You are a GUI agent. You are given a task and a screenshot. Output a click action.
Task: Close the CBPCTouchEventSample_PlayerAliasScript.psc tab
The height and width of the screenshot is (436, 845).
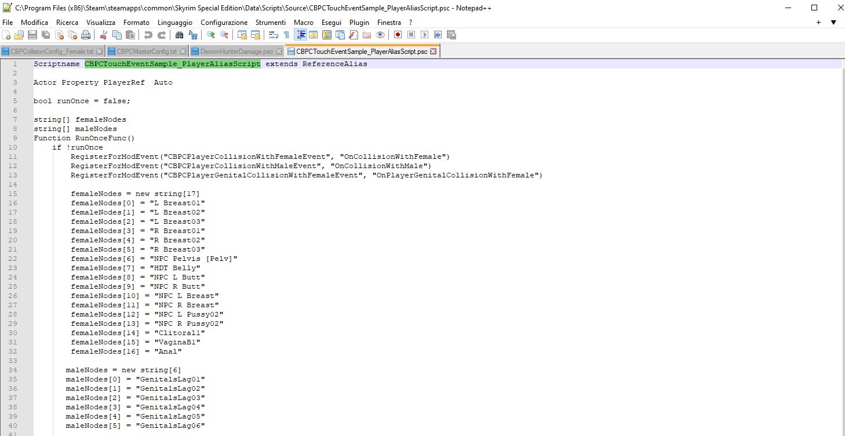pyautogui.click(x=433, y=52)
